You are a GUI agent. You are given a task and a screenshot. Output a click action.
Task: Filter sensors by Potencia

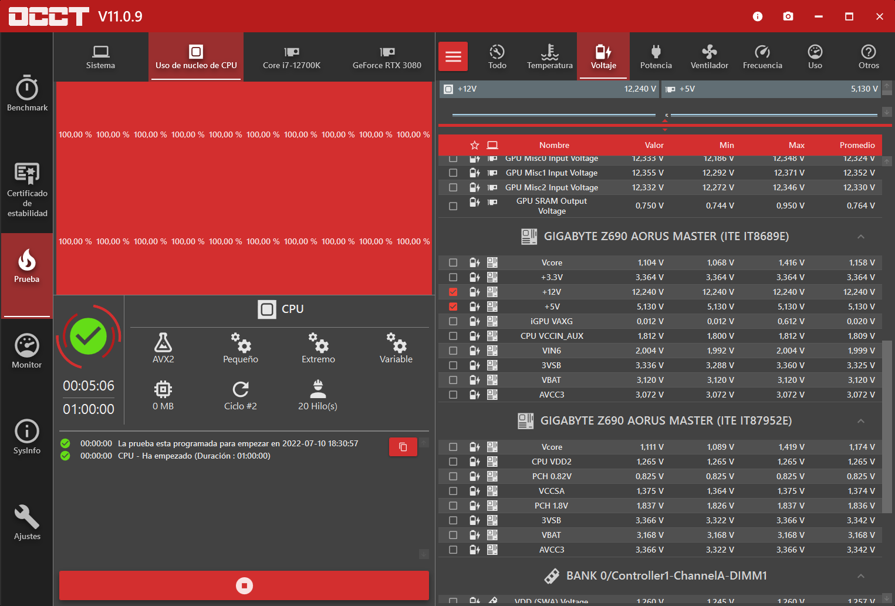coord(656,57)
